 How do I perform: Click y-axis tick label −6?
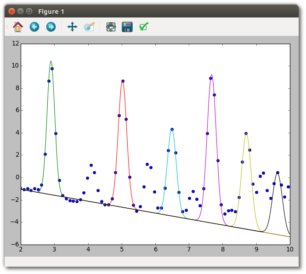click(15, 244)
